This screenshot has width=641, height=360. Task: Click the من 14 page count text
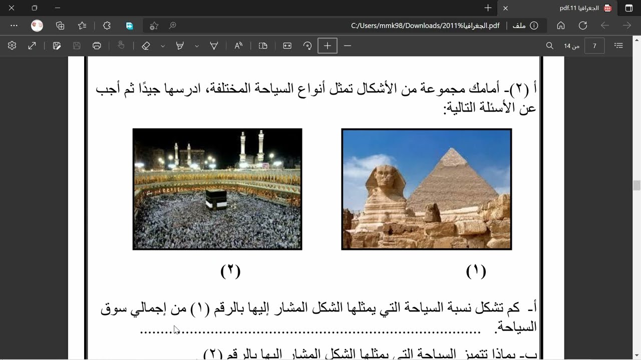click(x=571, y=46)
